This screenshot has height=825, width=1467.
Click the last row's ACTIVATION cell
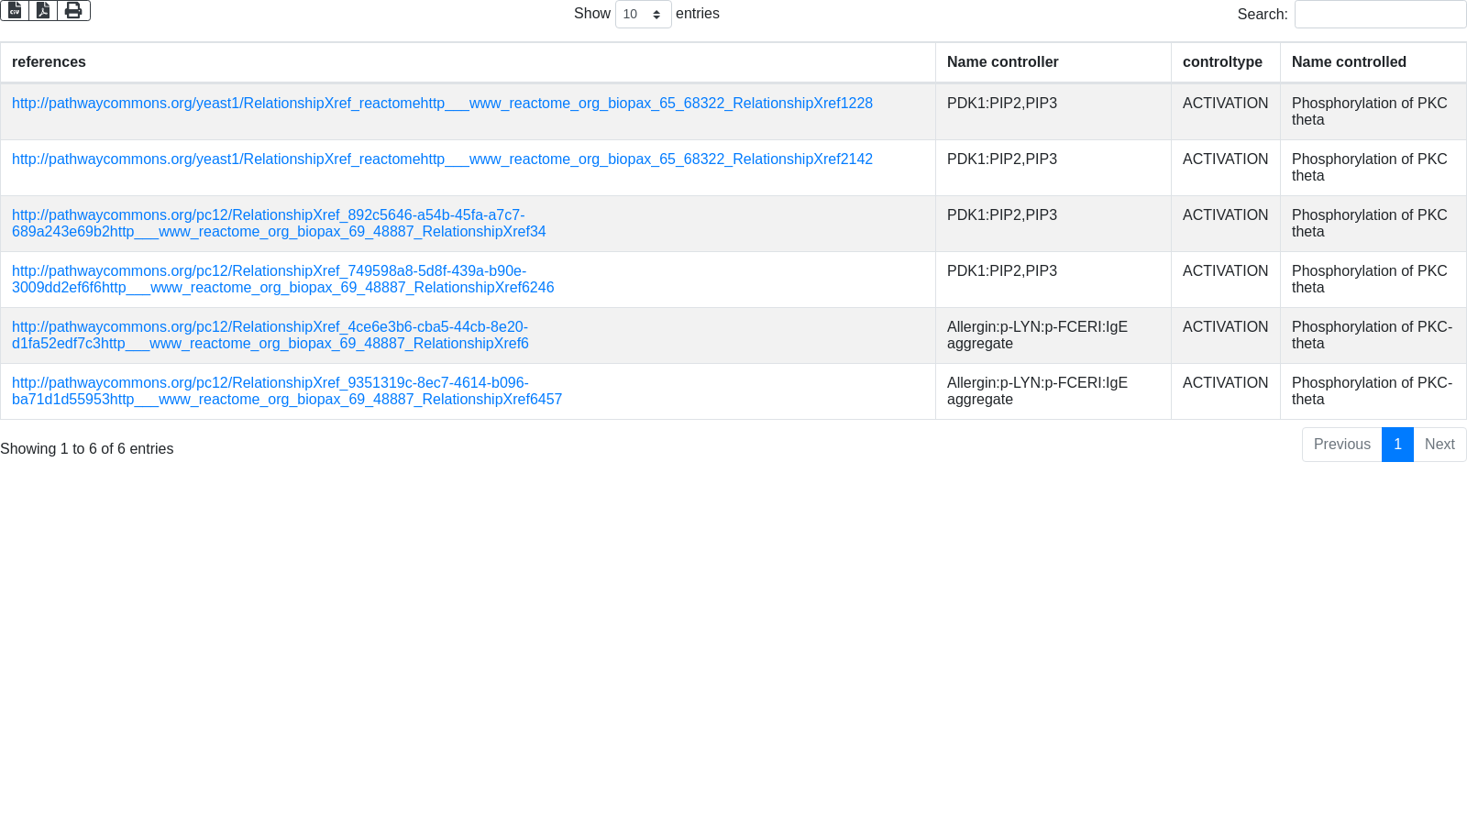click(1225, 383)
